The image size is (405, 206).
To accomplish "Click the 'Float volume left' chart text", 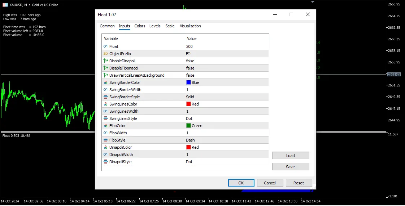I will 16,31.
